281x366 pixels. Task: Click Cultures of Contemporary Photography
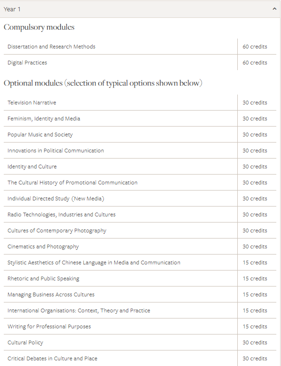(x=57, y=231)
